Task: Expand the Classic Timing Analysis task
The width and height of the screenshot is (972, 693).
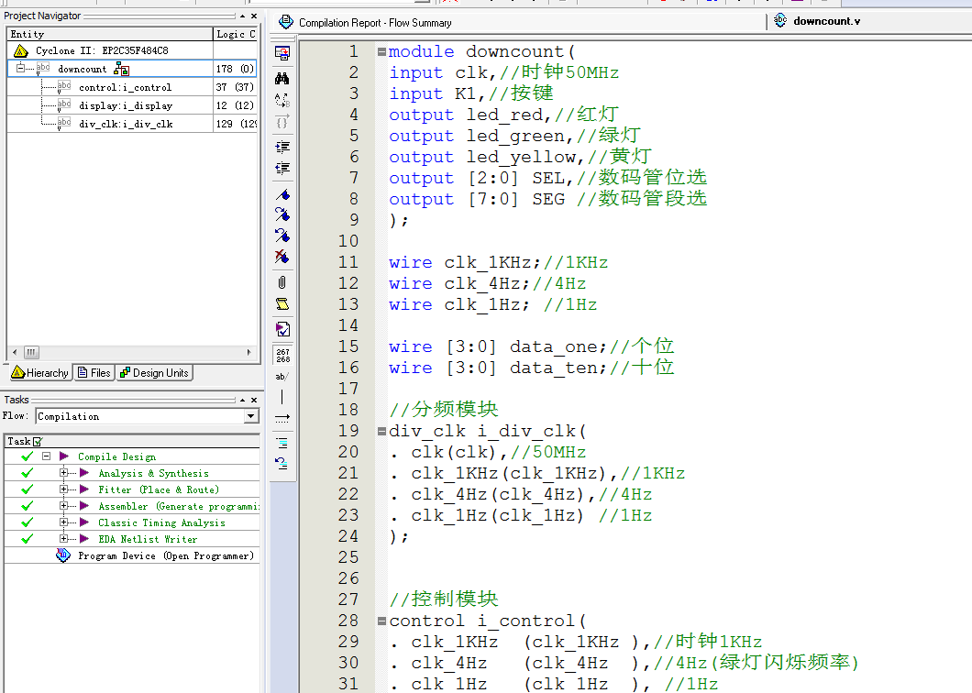Action: coord(63,522)
